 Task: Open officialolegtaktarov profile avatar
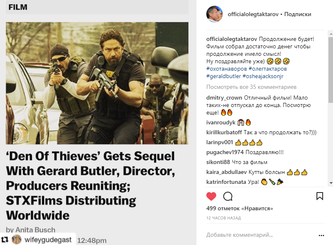pos(215,14)
